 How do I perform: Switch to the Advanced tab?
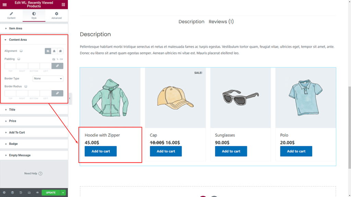point(57,15)
